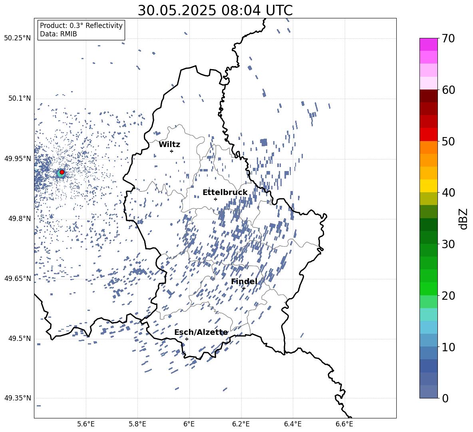473x432 pixels.
Task: Click the 0 colorbar tick label
Action: click(445, 398)
